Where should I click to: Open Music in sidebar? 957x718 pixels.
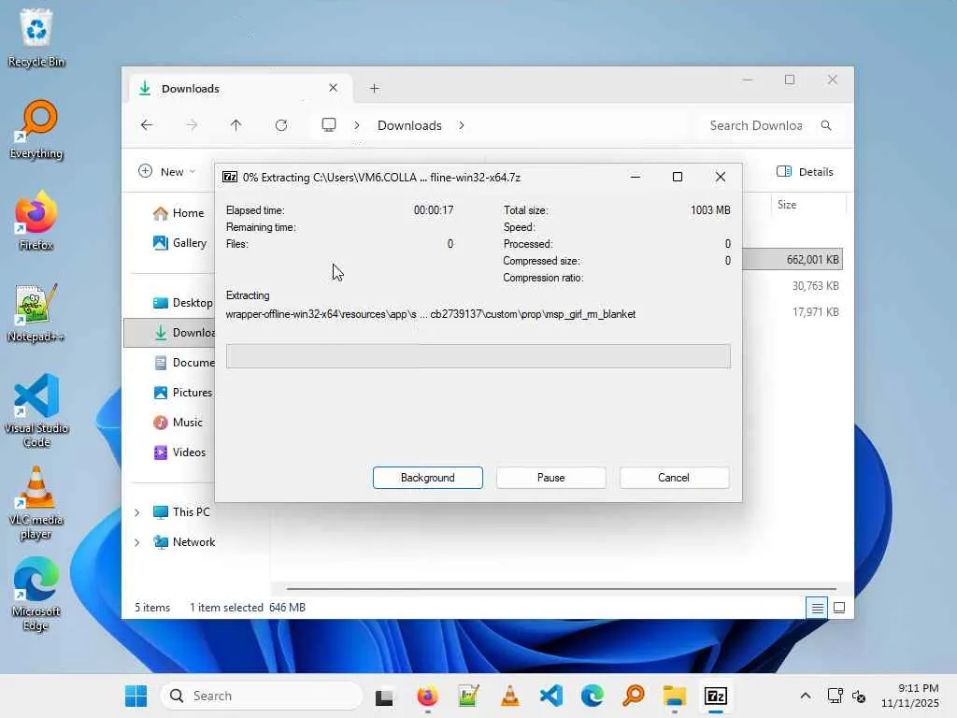[178, 423]
